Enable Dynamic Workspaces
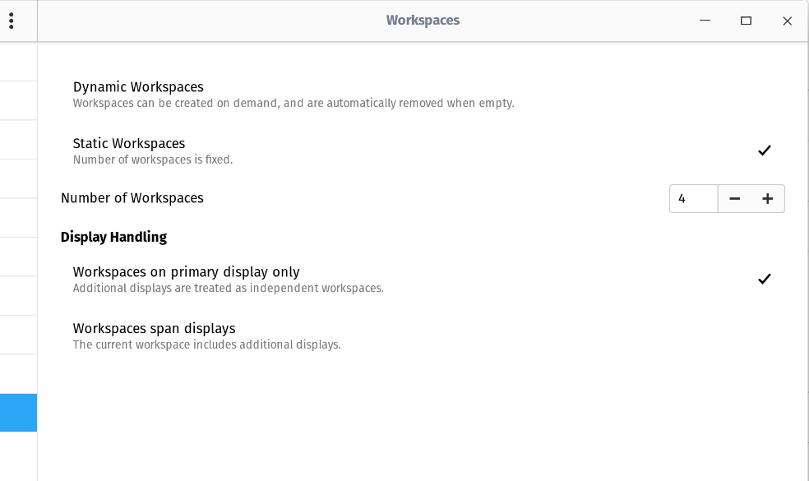The image size is (809, 481). point(138,86)
